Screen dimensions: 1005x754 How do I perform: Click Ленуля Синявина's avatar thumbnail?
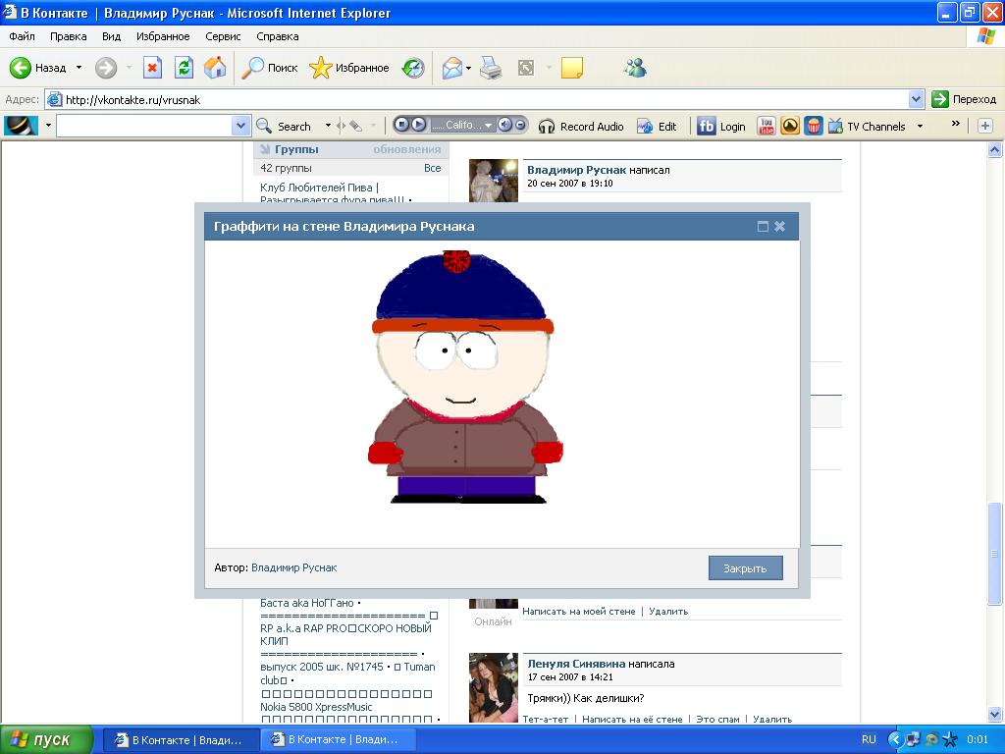coord(494,688)
